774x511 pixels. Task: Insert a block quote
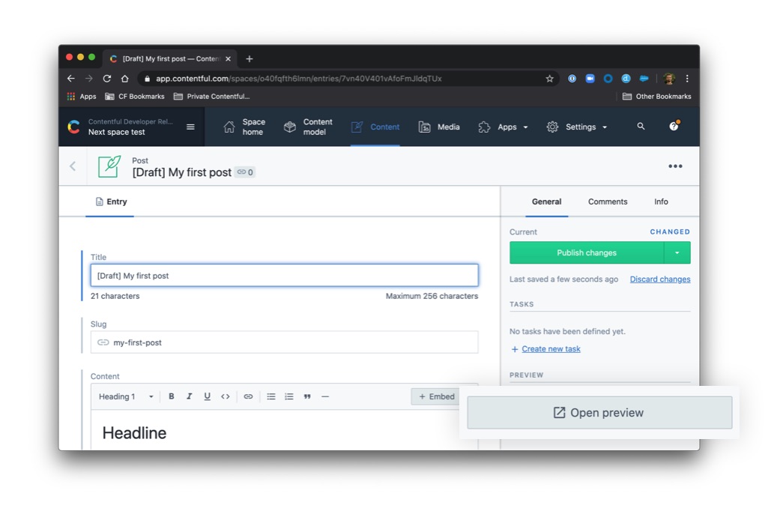307,396
